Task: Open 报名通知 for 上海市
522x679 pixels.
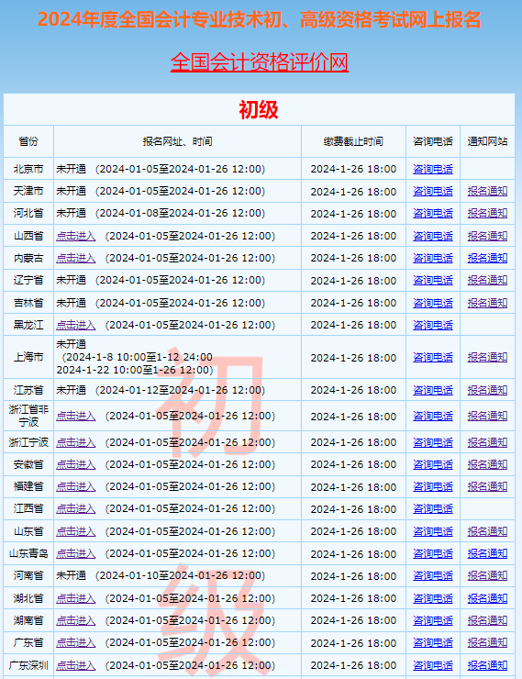Action: coord(487,358)
